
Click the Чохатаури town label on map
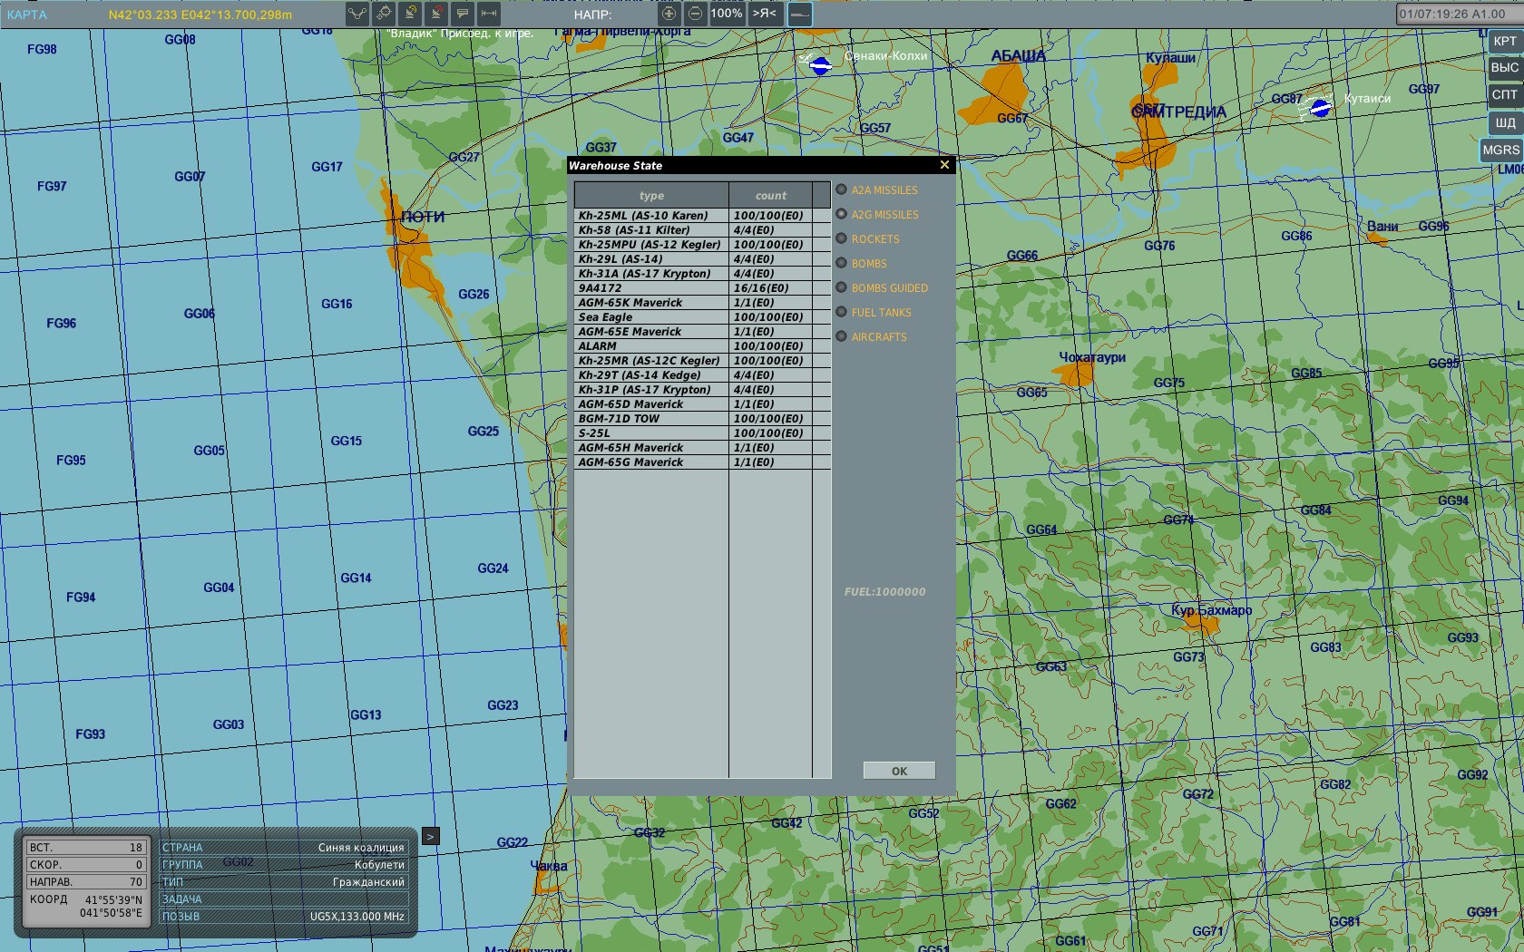tap(1092, 357)
